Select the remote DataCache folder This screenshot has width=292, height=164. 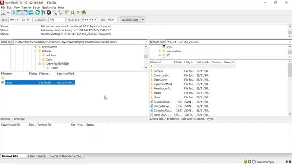(x=160, y=80)
